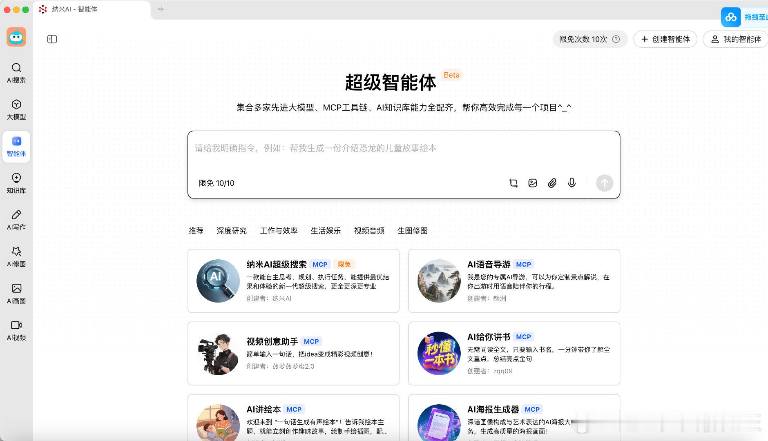This screenshot has height=441, width=768.
Task: Open the AI语音导游 card title
Action: (489, 264)
